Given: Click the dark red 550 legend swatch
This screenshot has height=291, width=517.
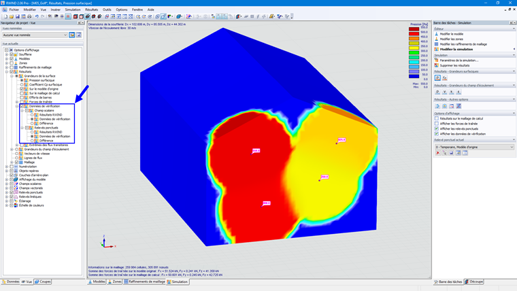Looking at the screenshot, I should tap(414, 29).
